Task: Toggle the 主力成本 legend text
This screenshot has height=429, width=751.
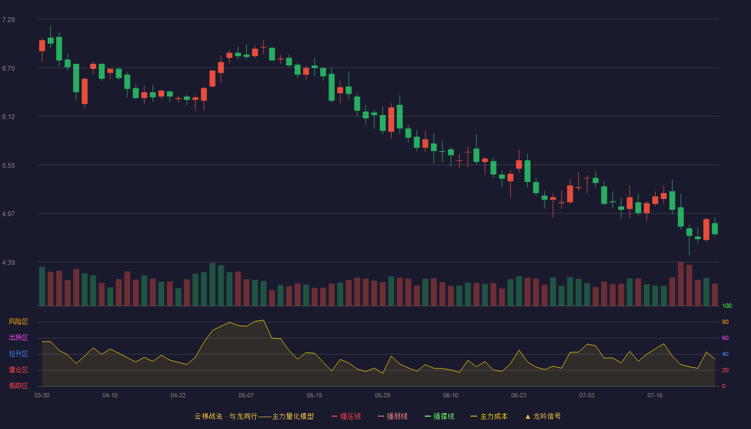Action: point(494,416)
